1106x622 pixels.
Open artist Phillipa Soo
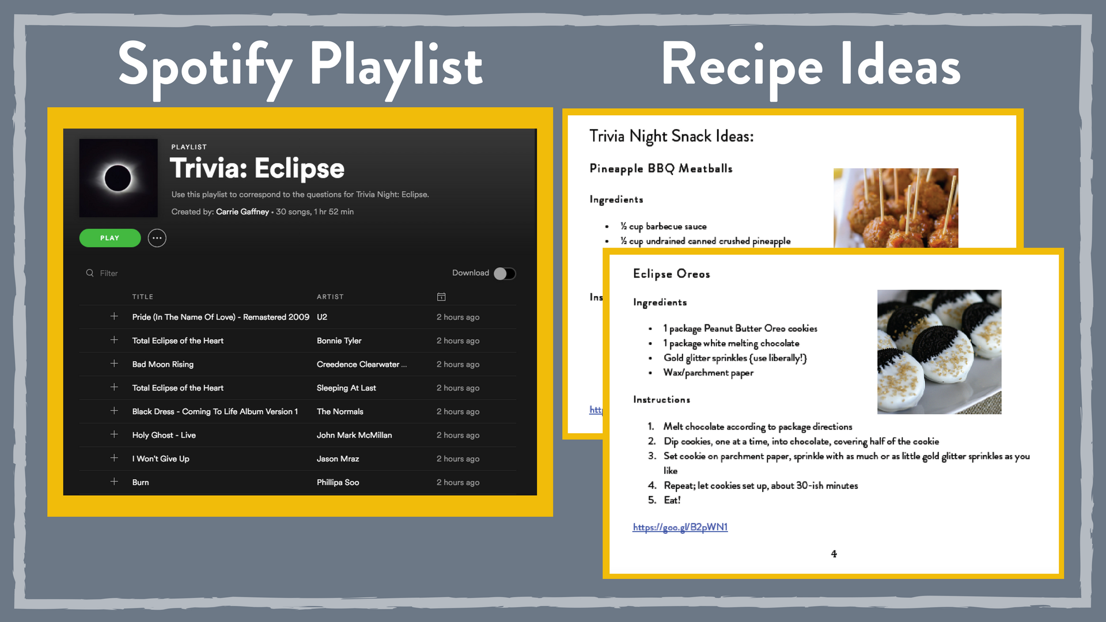point(338,482)
